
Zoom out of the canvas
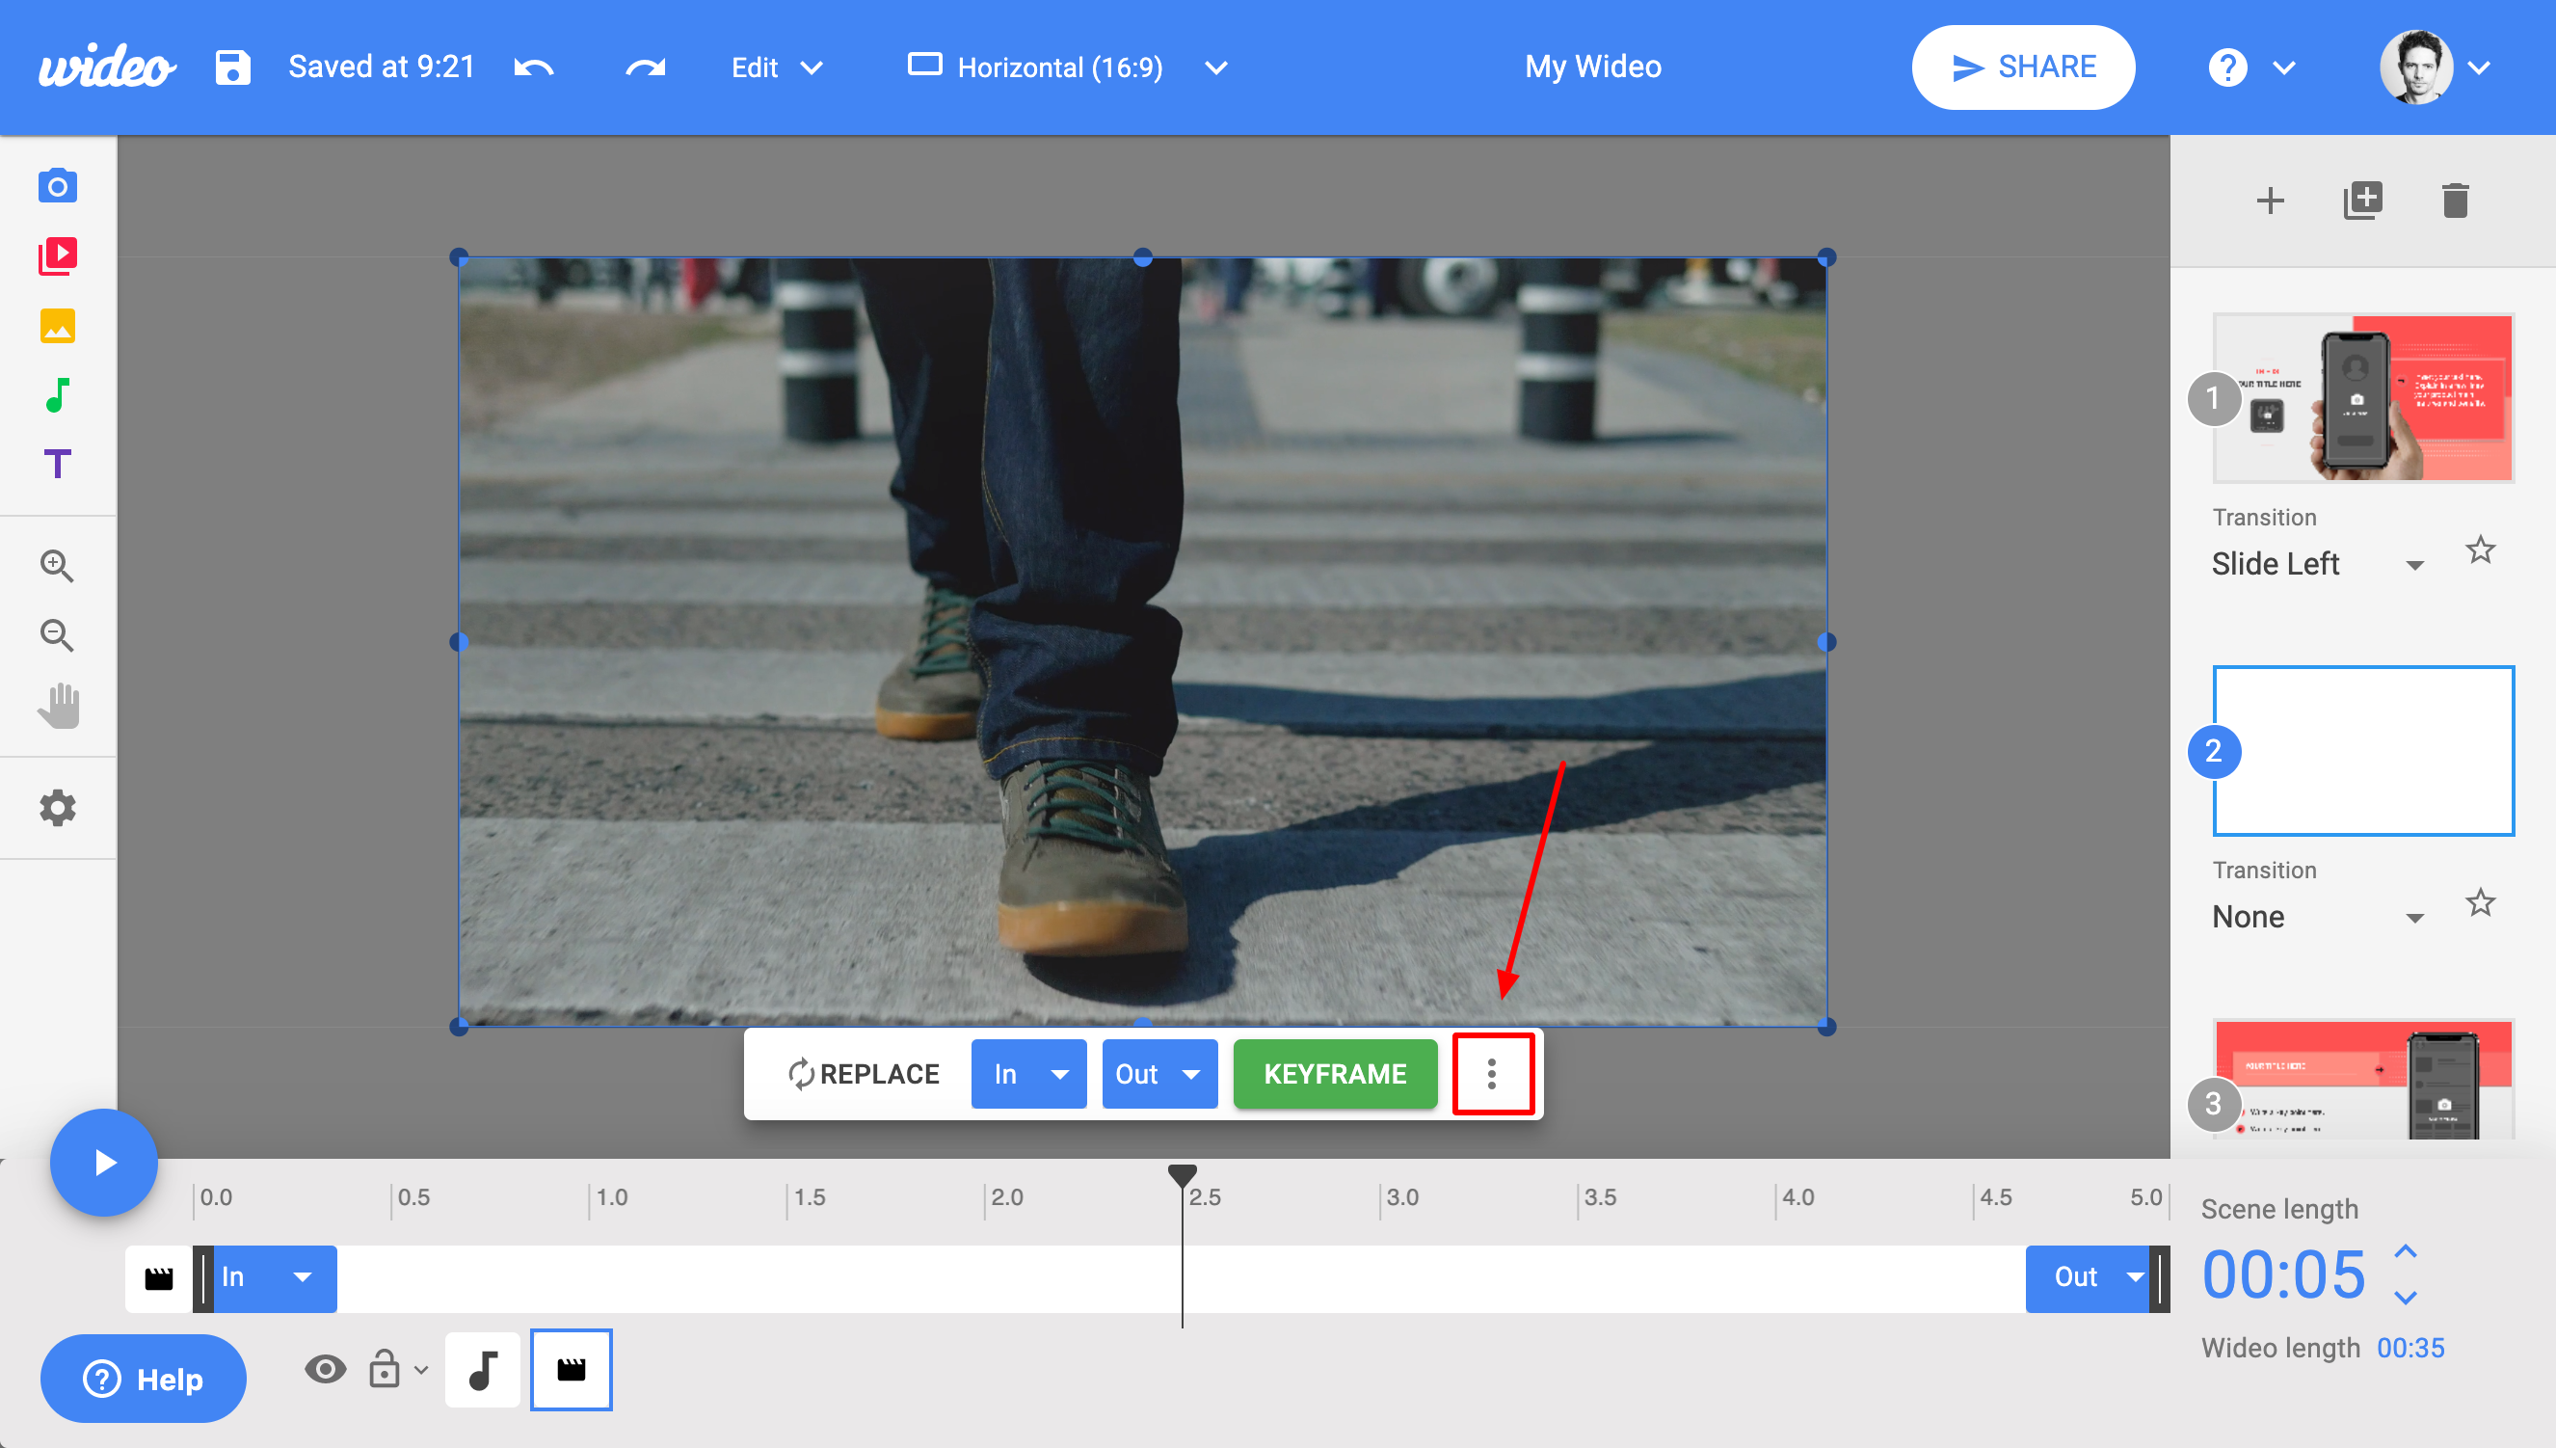click(x=58, y=635)
